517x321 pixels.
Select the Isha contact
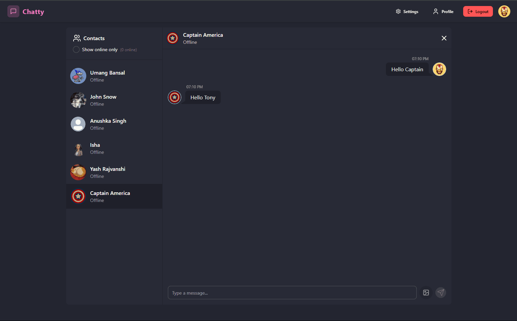pos(114,148)
